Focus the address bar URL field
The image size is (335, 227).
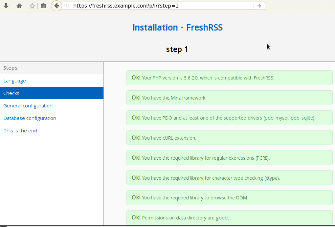pyautogui.click(x=161, y=6)
